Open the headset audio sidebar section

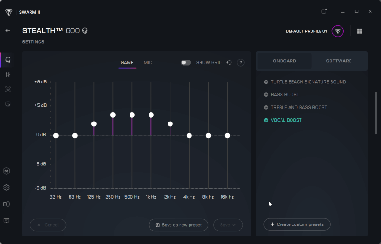pos(8,60)
